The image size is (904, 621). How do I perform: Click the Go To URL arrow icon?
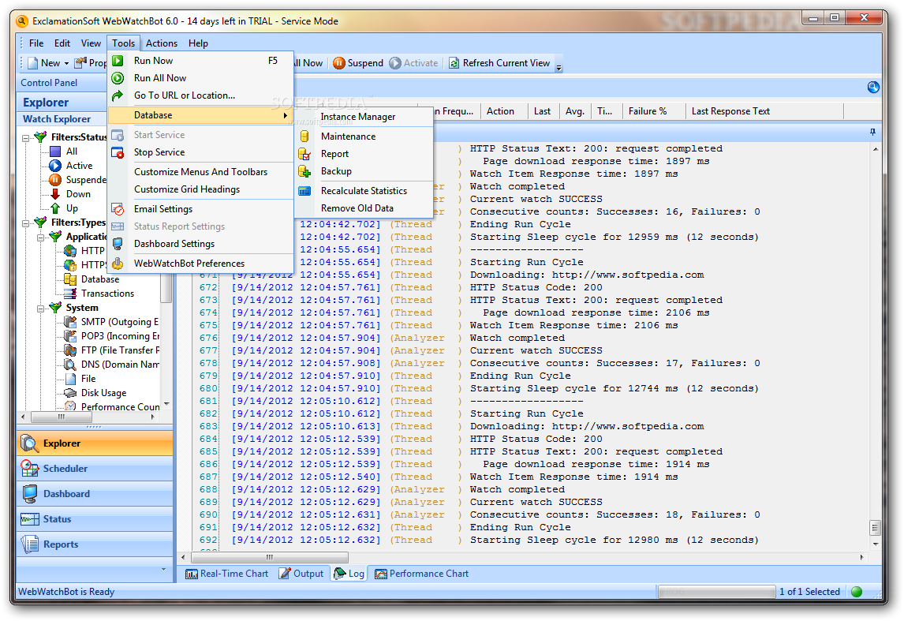[118, 95]
